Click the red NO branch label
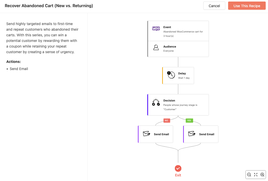Viewport: 268px width, 181px height. (x=166, y=120)
